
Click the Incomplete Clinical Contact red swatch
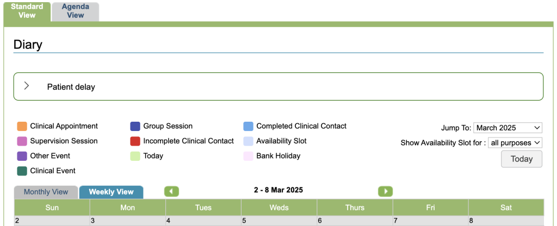coord(135,141)
